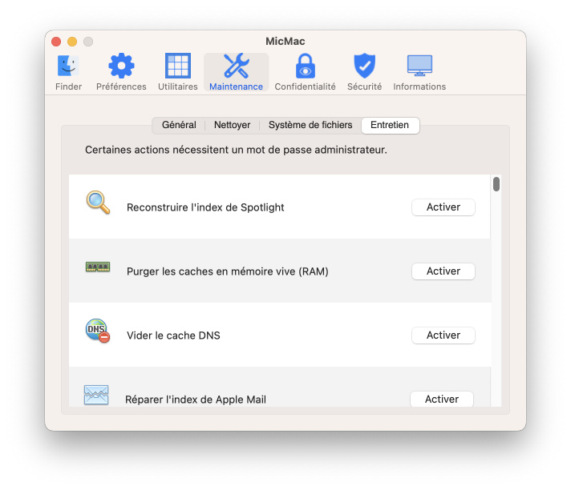Click the Spotlight magnifying glass icon
Screen dimensions: 571x490
point(98,203)
